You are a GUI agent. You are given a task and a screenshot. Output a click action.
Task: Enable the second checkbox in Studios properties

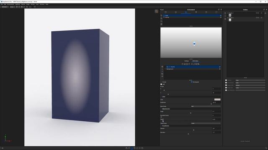(226, 82)
